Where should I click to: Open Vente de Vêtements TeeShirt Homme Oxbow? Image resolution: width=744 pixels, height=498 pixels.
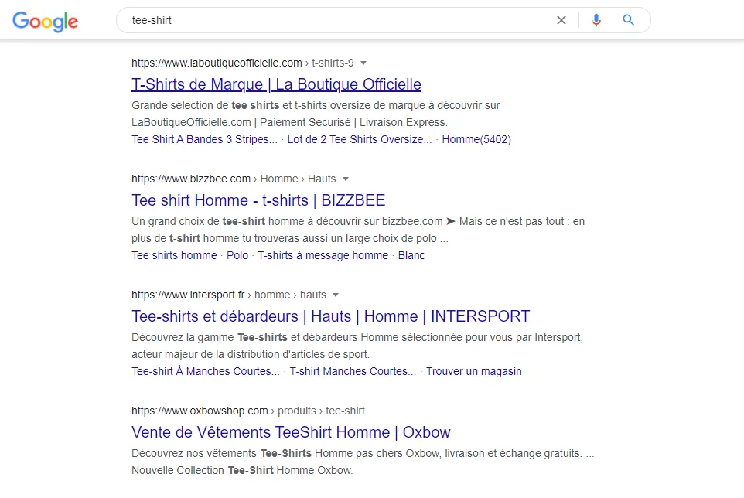click(291, 432)
